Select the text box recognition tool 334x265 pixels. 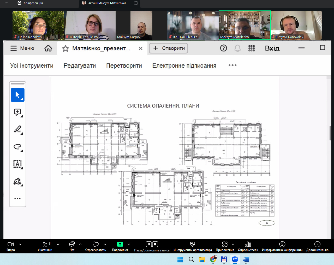pos(17,164)
